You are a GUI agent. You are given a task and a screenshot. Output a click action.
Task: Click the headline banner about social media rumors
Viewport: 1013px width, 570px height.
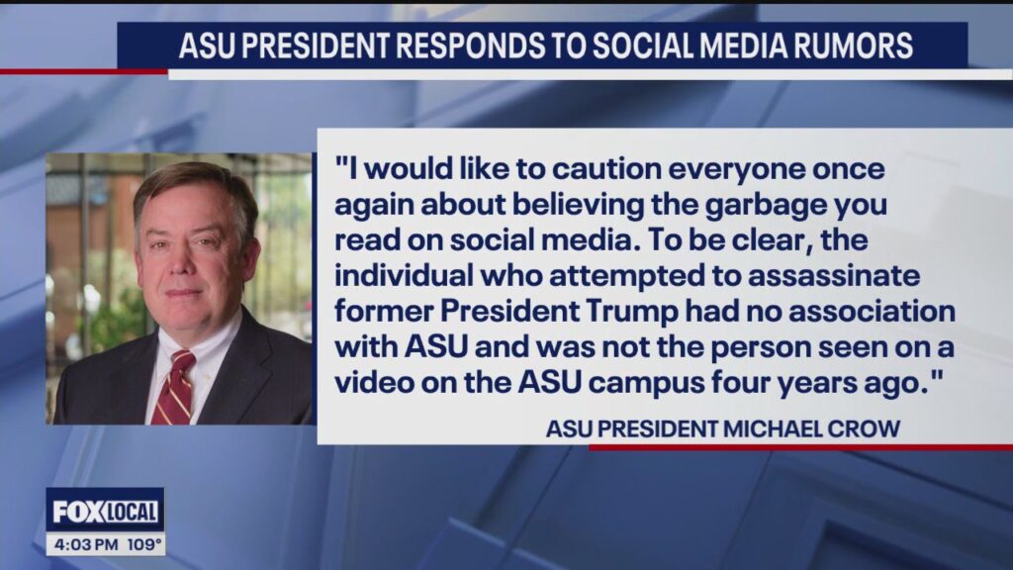542,46
